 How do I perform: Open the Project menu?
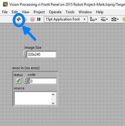(39, 12)
